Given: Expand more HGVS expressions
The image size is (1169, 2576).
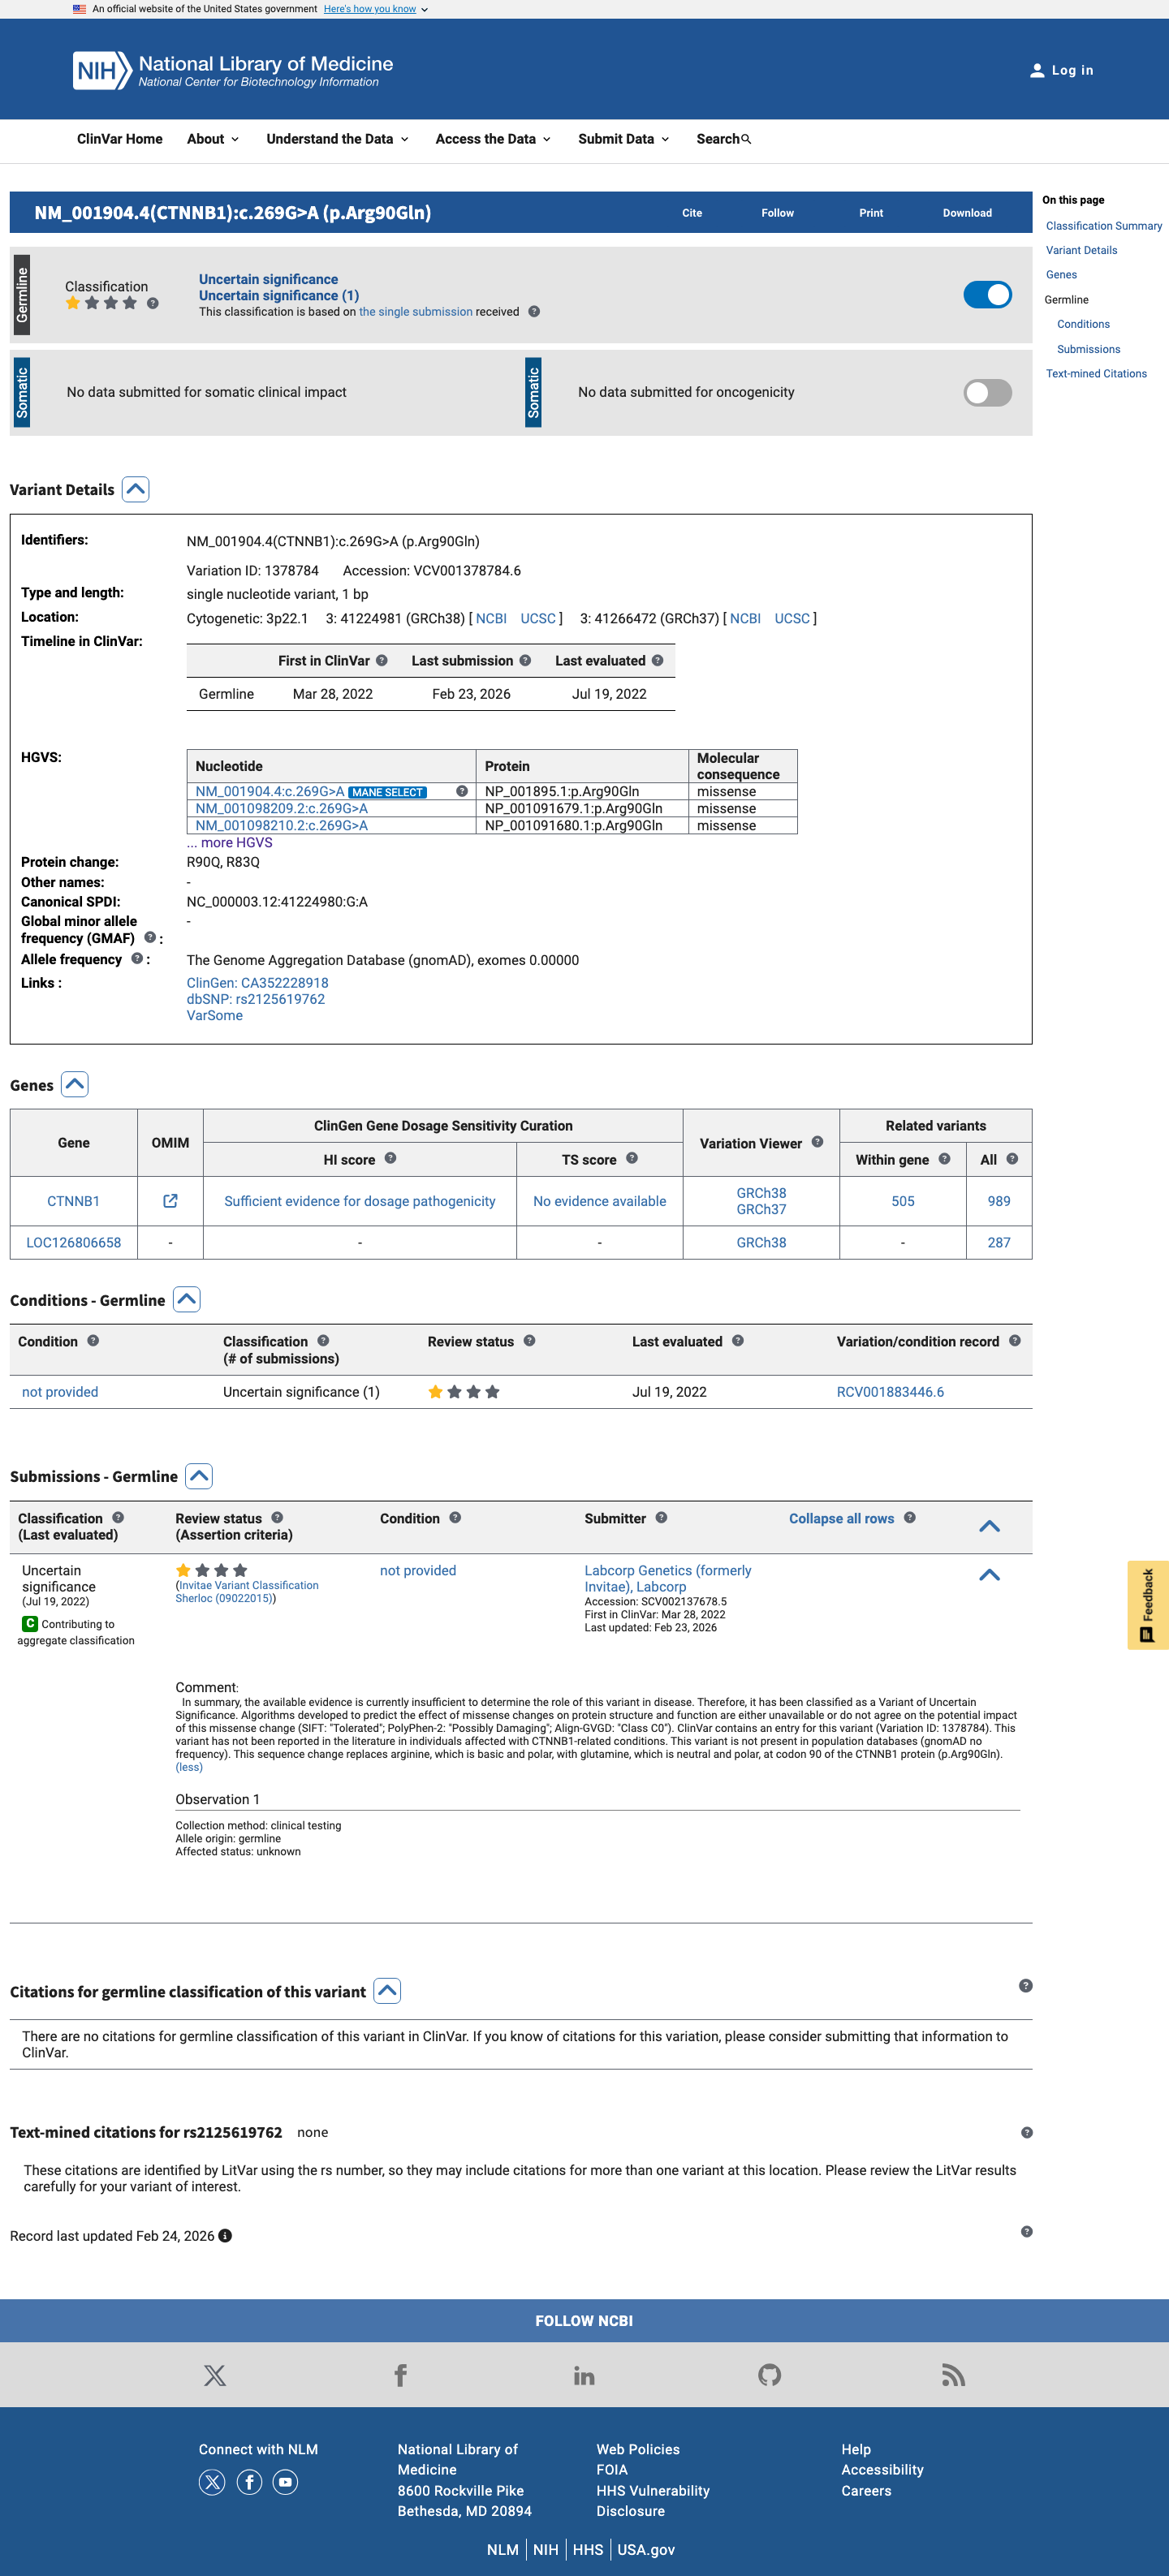Looking at the screenshot, I should pos(229,842).
